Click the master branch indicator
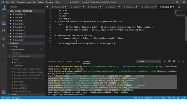 6,98
